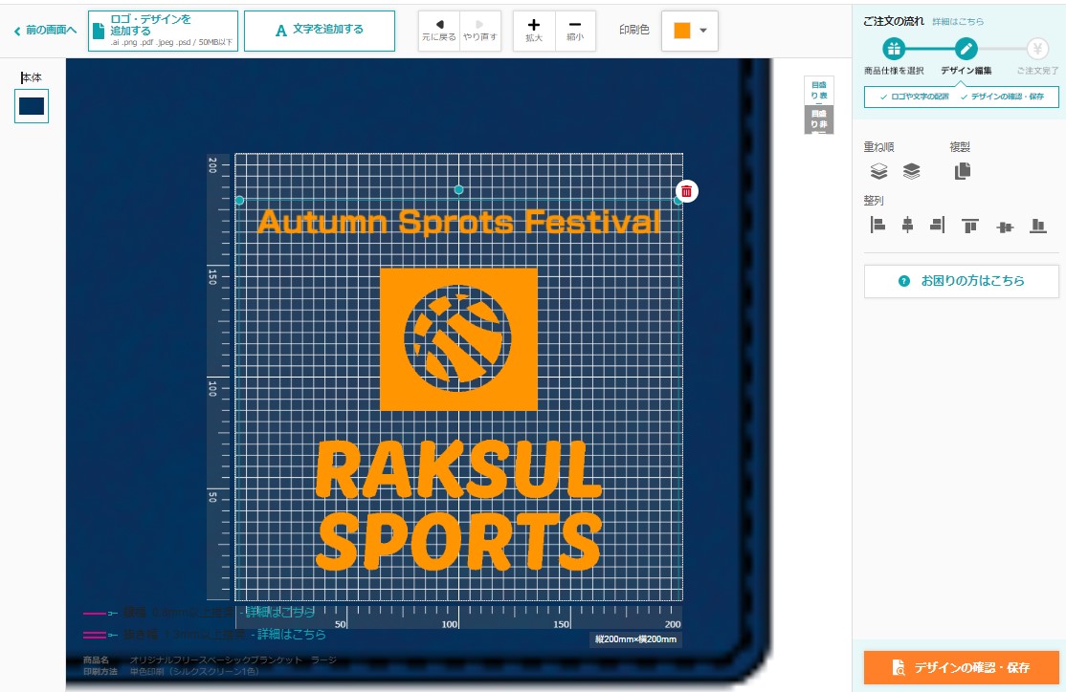Click the ご注文の流れ heading
Screen dimensions: 1066x692
(894, 21)
